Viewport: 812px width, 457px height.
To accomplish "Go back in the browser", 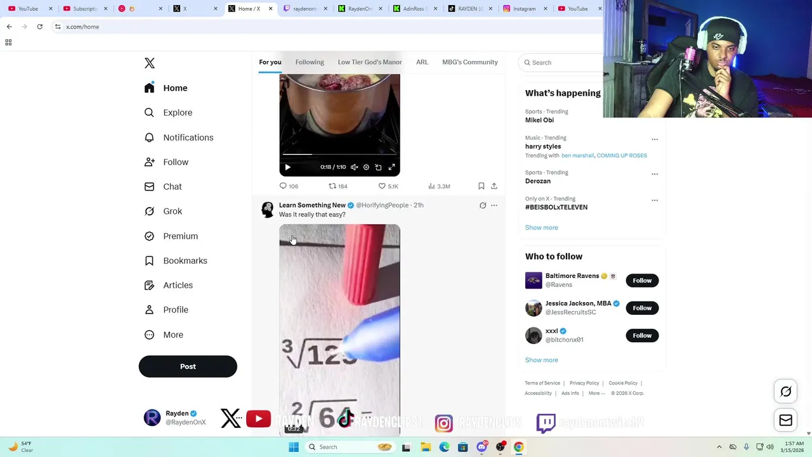I will point(9,27).
